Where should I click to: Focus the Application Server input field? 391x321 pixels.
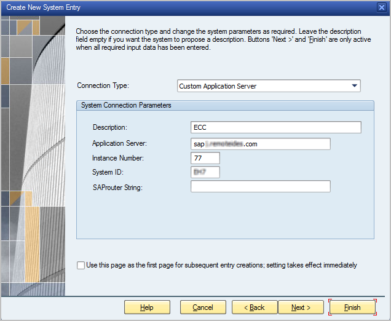261,144
